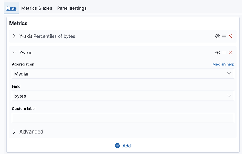This screenshot has height=154, width=242.
Task: Open the Median help link
Action: (223, 64)
